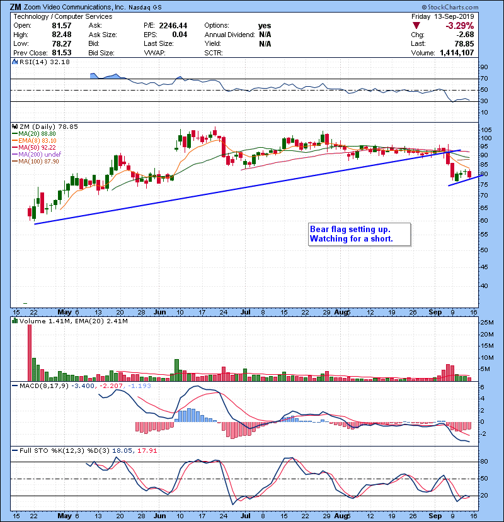Click the High price 82.48
This screenshot has height=522, width=504.
coord(62,35)
